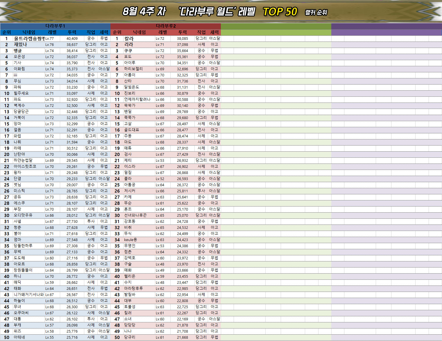Image resolution: width=442 pixels, height=341 pixels.
Task: Click the nickname cell keule용
Action: pos(130,240)
